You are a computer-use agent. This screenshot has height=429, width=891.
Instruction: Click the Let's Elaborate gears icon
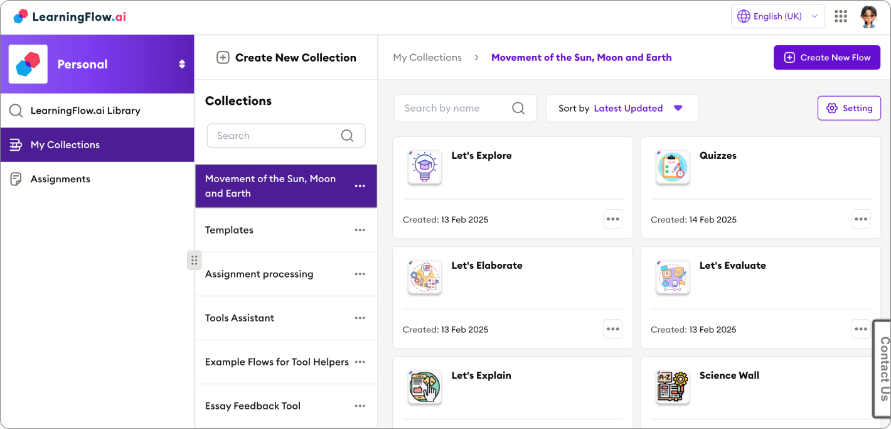[x=425, y=277]
